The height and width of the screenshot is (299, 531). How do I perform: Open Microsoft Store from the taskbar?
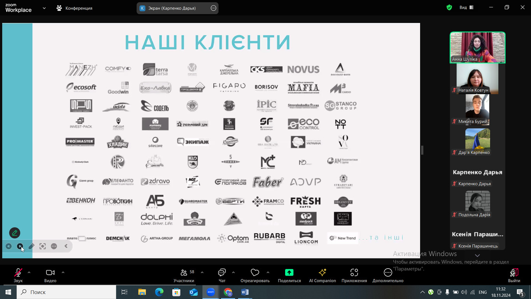(x=176, y=292)
